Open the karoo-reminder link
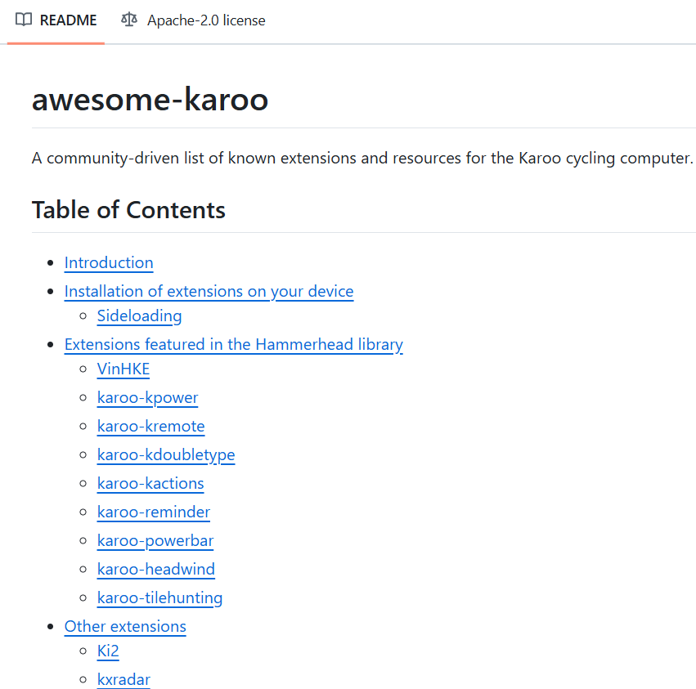The width and height of the screenshot is (696, 689). point(154,512)
